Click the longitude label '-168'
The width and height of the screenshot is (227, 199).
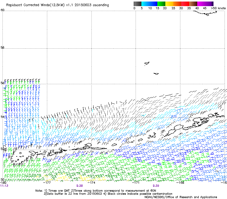180,183
